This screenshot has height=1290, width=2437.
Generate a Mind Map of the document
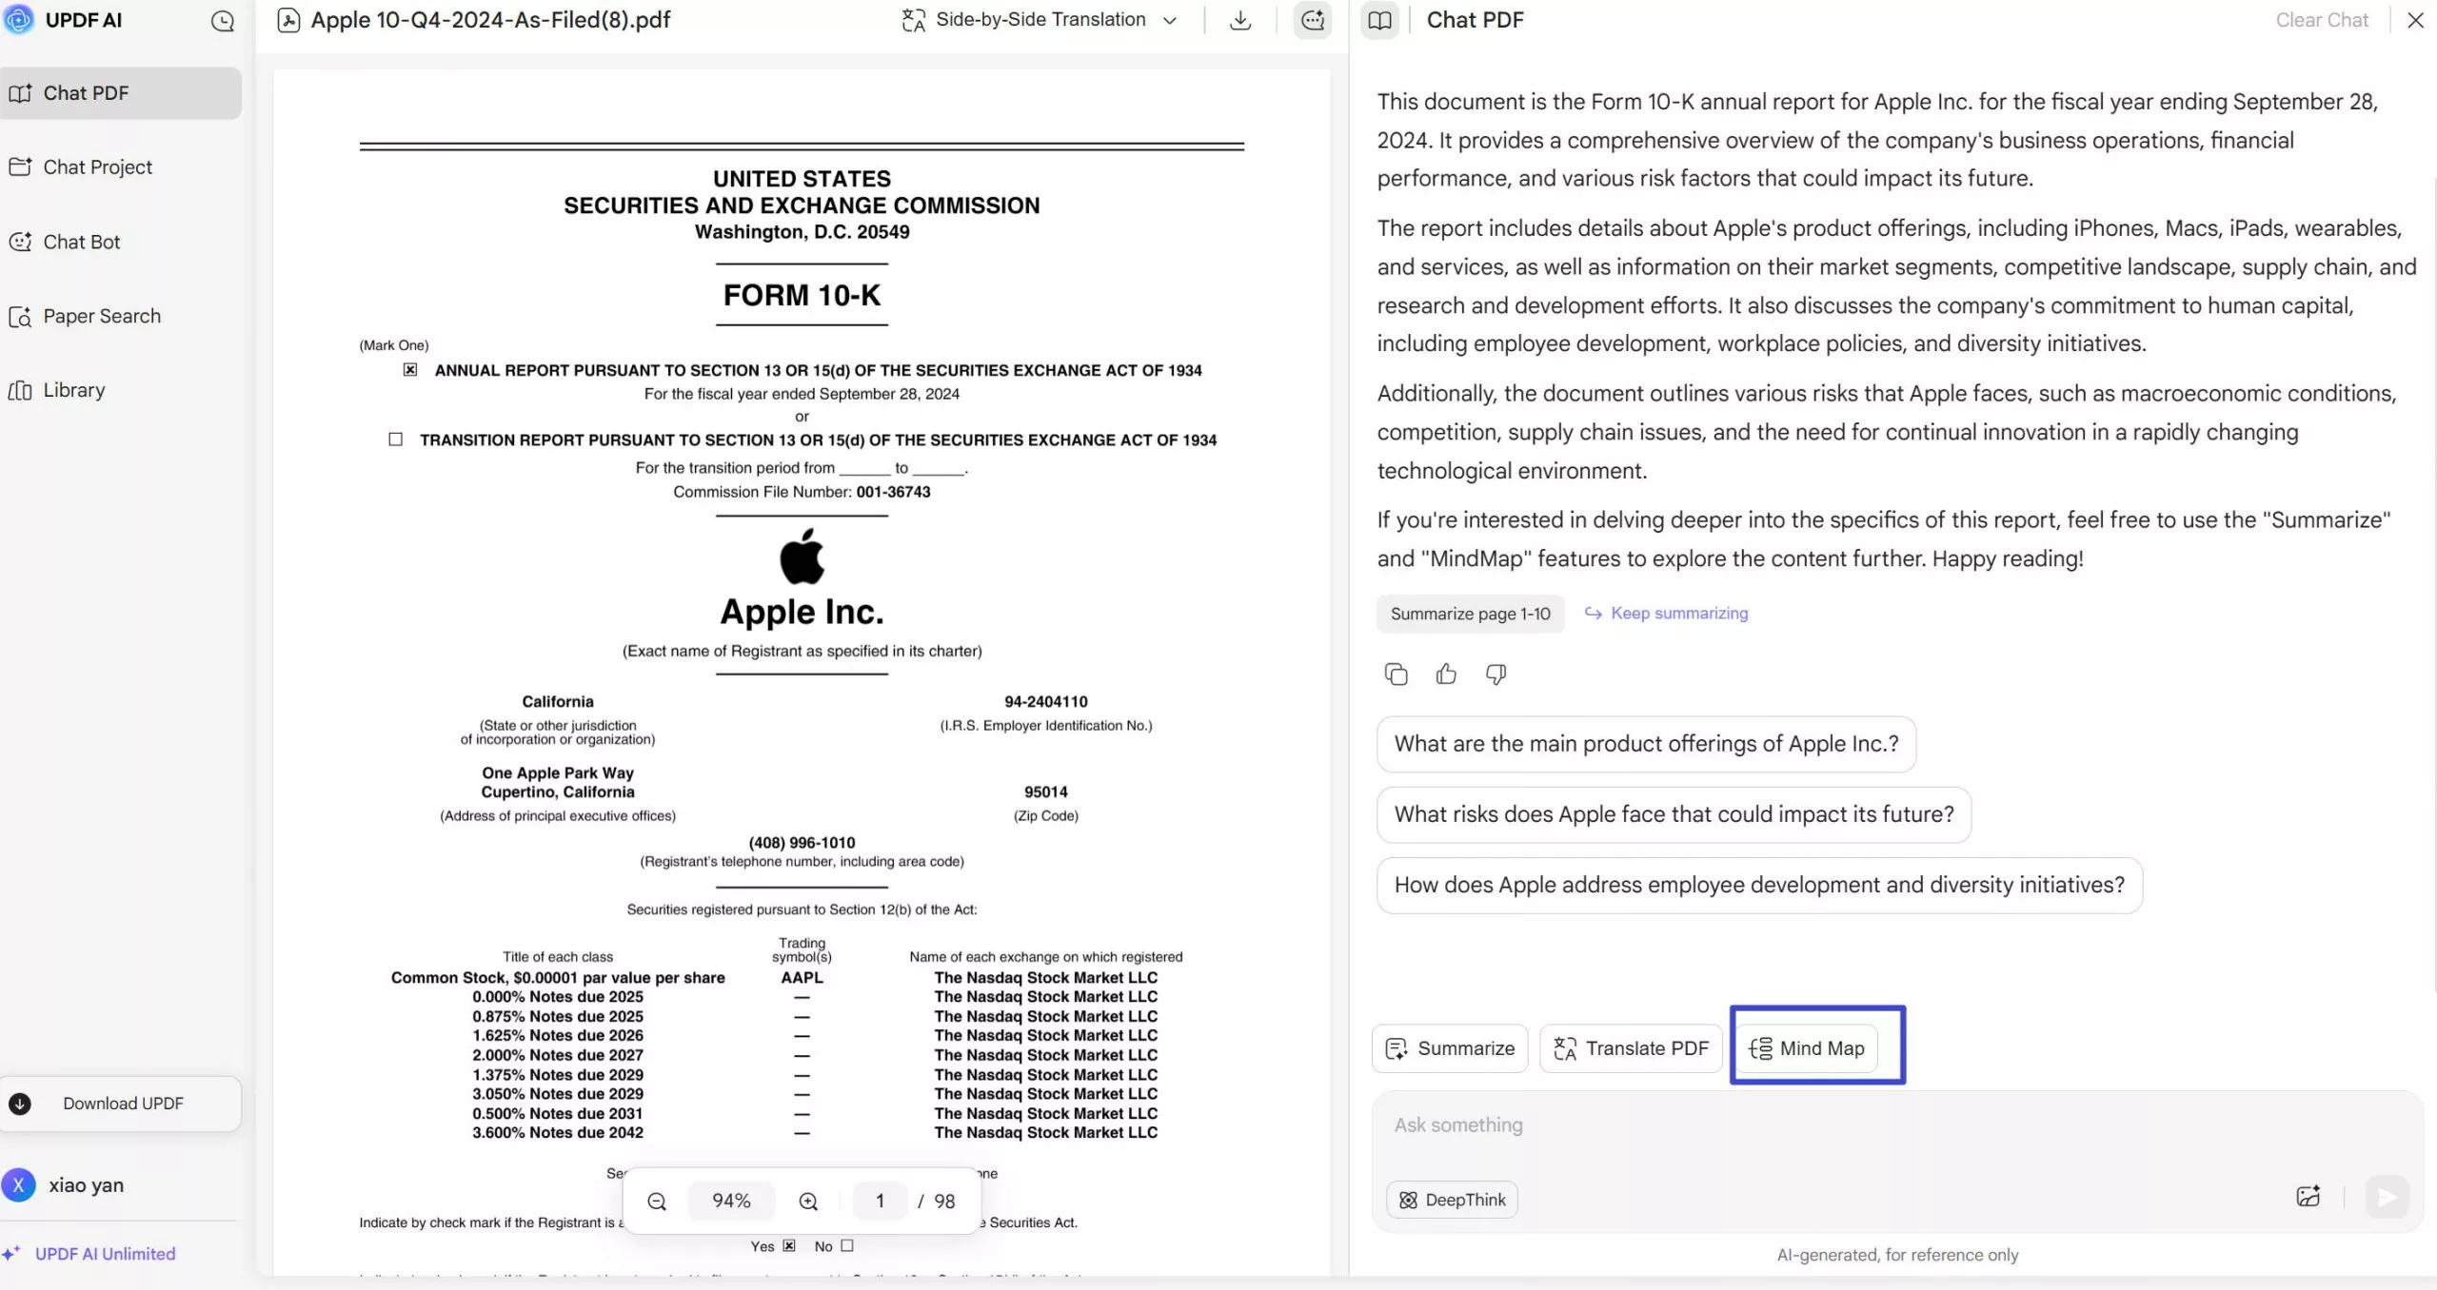[1816, 1047]
